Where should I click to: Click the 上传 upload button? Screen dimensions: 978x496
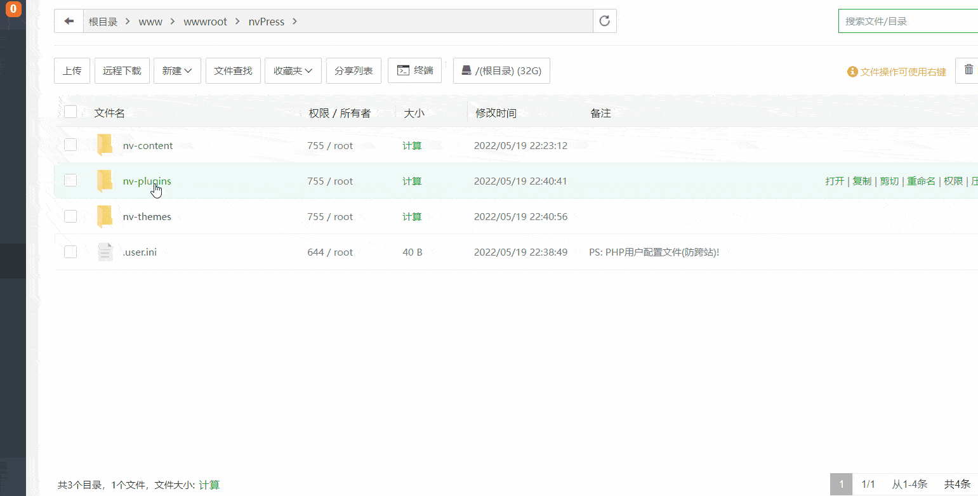[72, 70]
